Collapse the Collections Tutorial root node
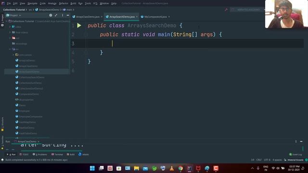308x173 pixels. coord(6,21)
